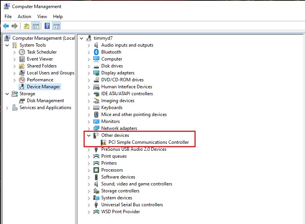Click the Task Scheduler clock icon
This screenshot has height=224, width=305.
coord(22,52)
